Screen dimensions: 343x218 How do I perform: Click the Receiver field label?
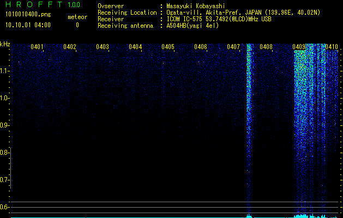click(x=111, y=19)
